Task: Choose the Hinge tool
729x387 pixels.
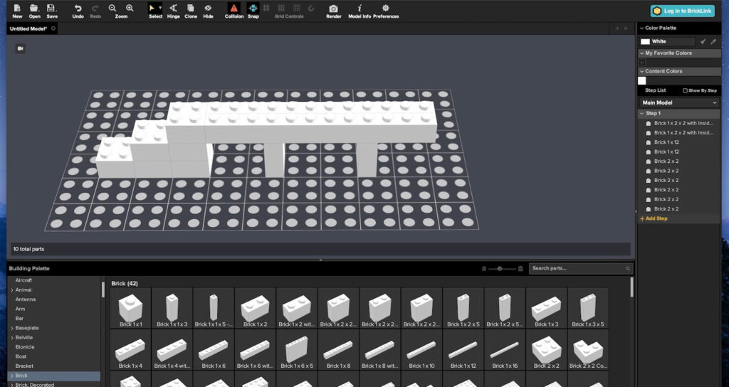Action: pyautogui.click(x=174, y=11)
